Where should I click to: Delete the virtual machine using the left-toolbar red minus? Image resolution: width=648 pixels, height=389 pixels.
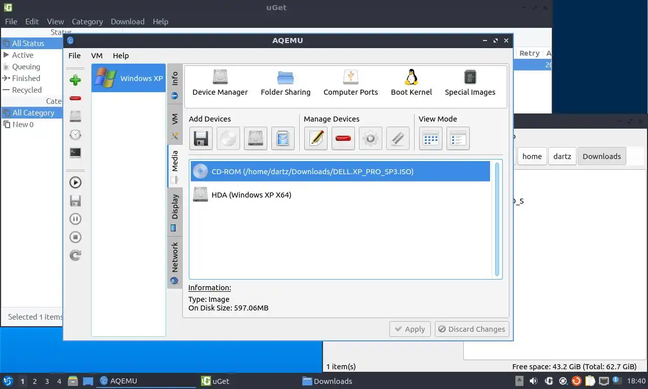[x=75, y=98]
